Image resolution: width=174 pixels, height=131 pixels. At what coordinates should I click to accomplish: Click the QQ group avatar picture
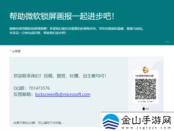pyautogui.click(x=146, y=70)
